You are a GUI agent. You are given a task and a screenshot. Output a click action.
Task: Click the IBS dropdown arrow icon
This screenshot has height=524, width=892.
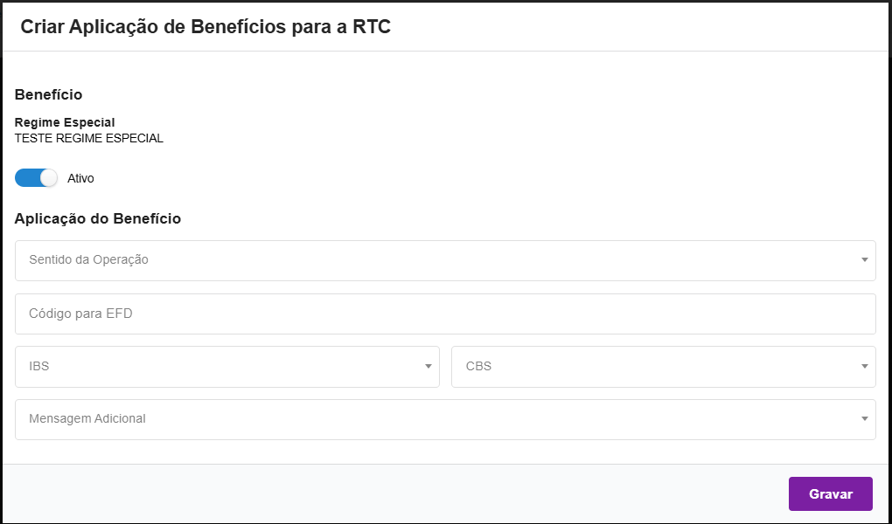point(428,367)
